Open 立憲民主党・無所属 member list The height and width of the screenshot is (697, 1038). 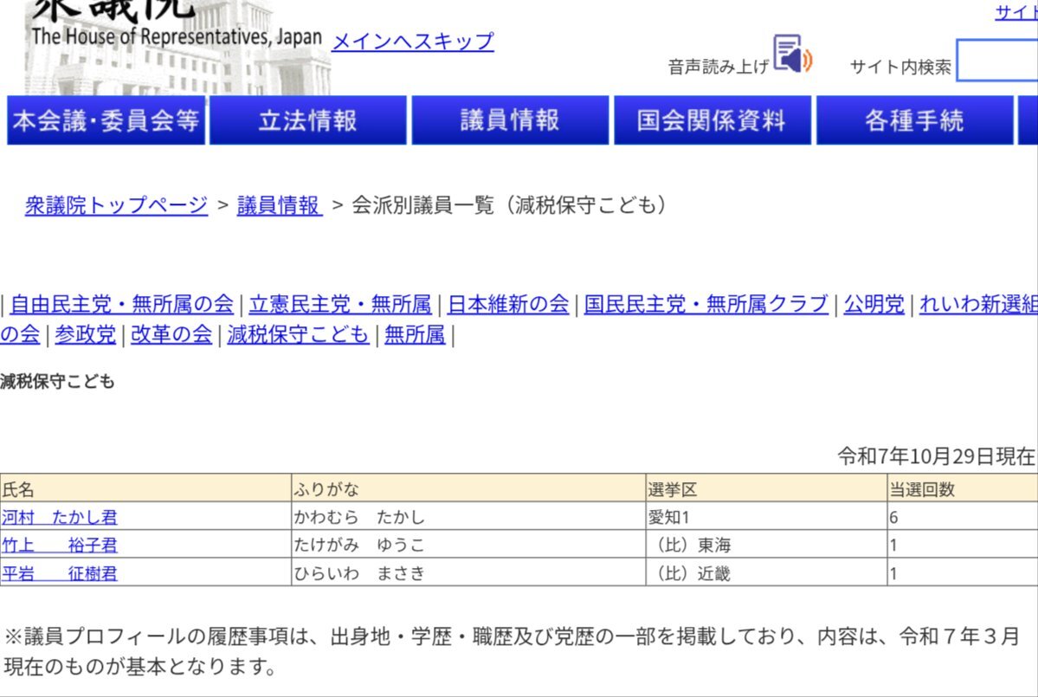pyautogui.click(x=340, y=304)
